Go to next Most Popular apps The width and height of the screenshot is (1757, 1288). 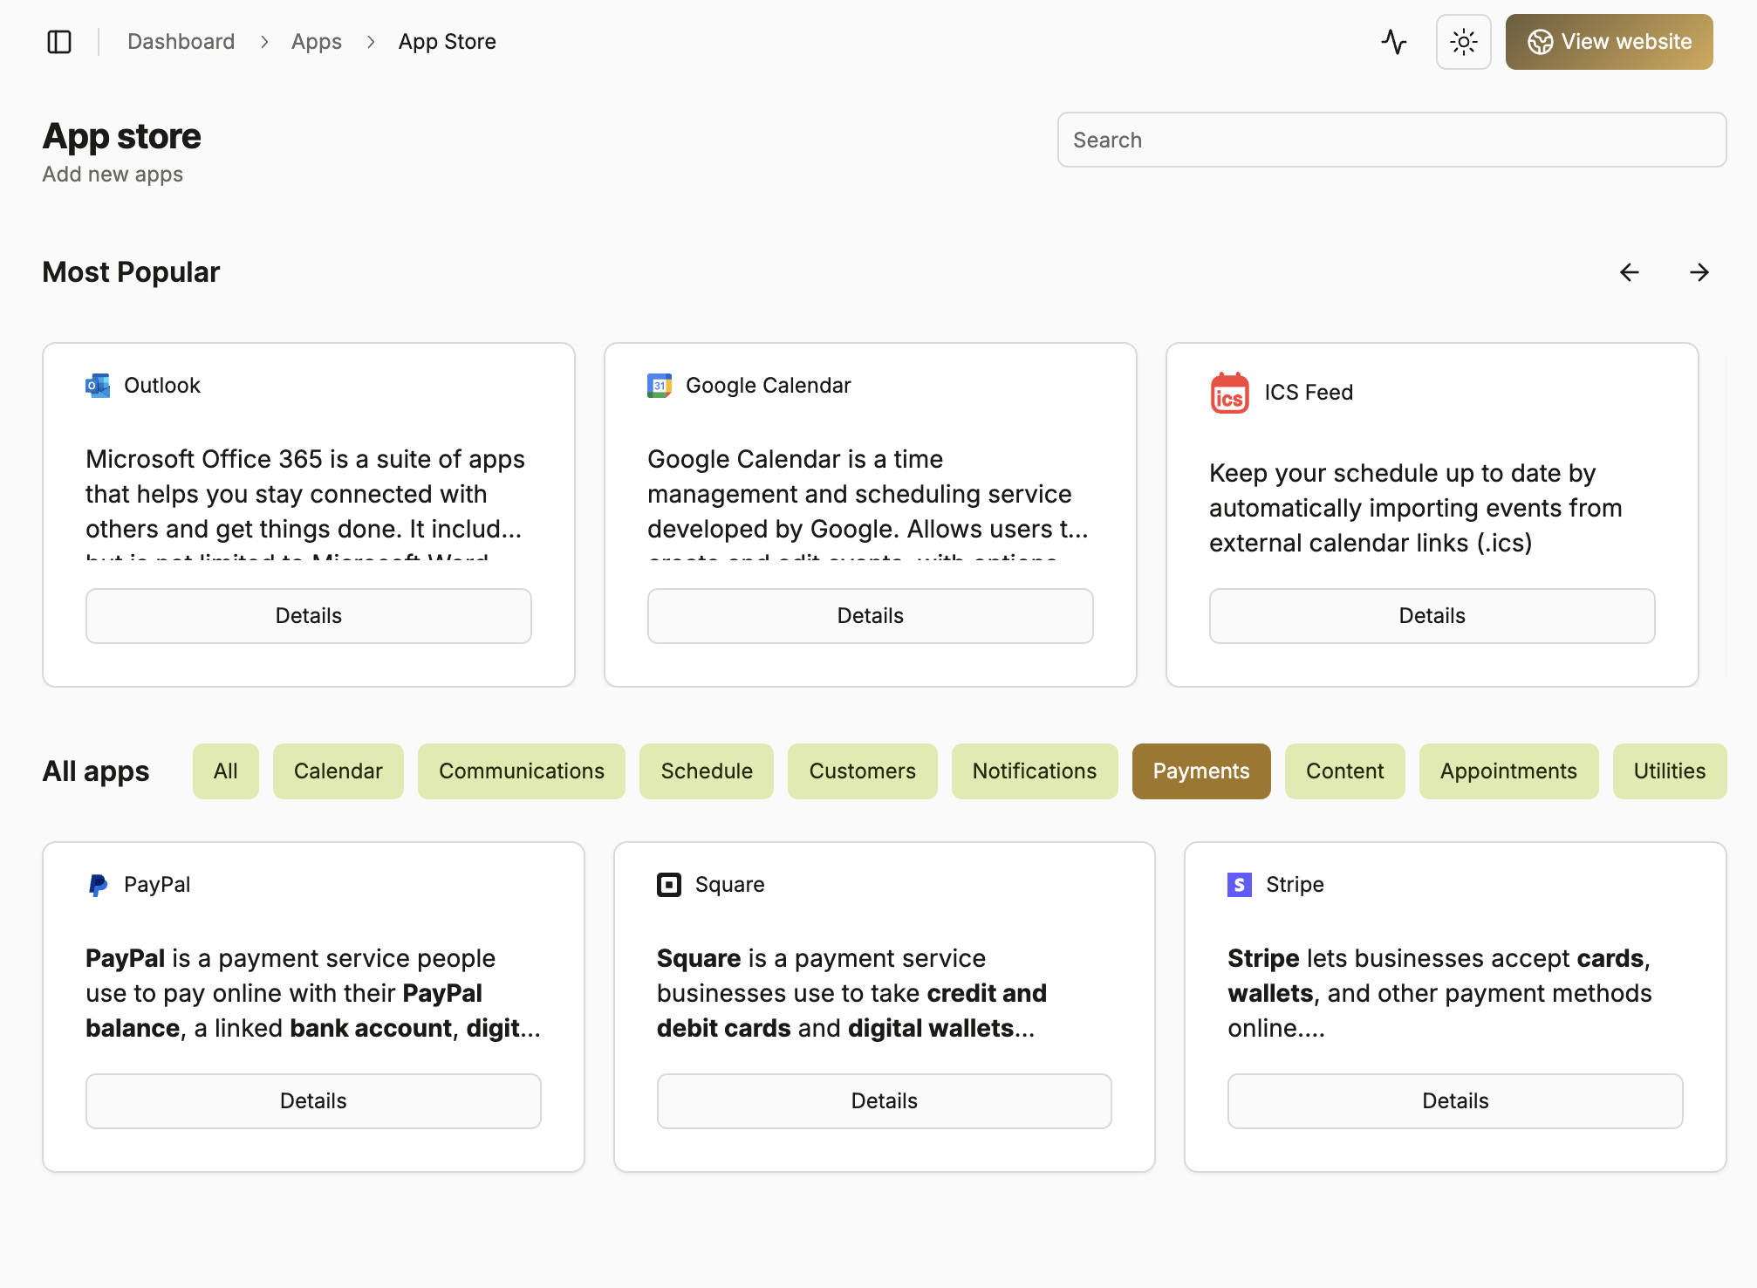(1699, 272)
